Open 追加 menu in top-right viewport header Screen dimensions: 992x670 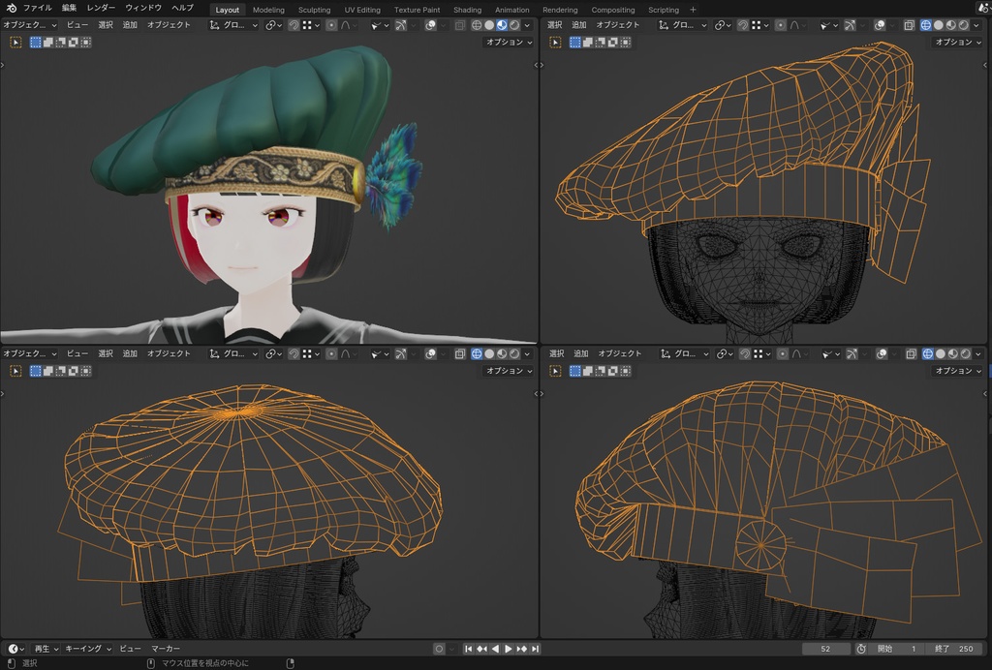579,25
